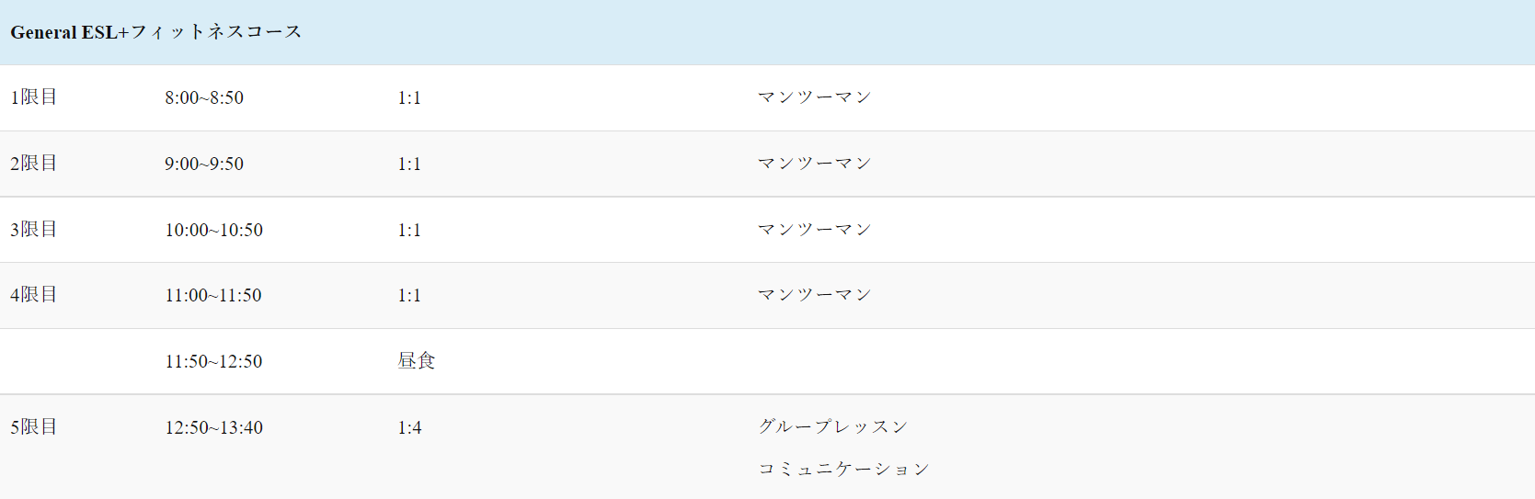Select マンツーマン in the 4限目 row
Screen dimensions: 1535x499
(x=814, y=295)
